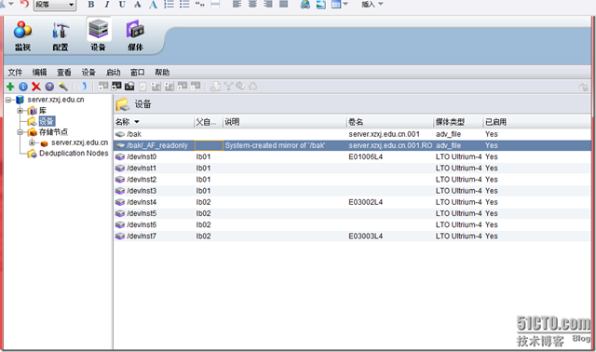596x352 pixels.
Task: Toggle underline formatting in editor toolbar
Action: point(122,4)
